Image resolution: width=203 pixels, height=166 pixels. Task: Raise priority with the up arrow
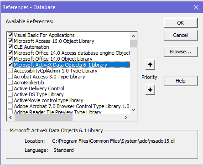pyautogui.click(x=150, y=65)
